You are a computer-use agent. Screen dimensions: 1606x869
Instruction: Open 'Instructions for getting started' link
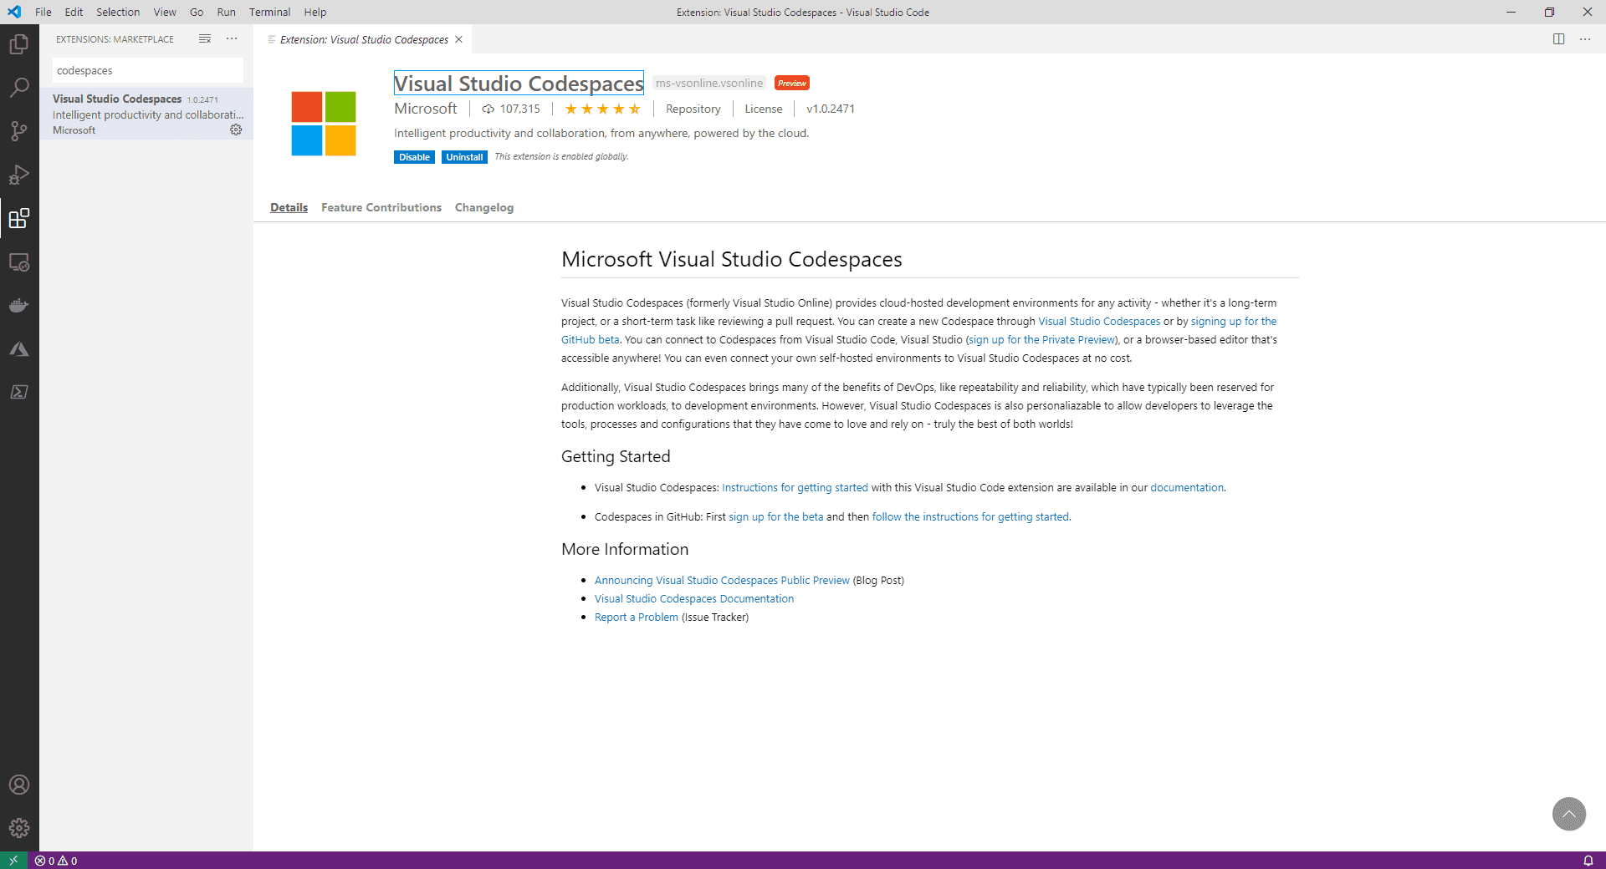pyautogui.click(x=795, y=488)
